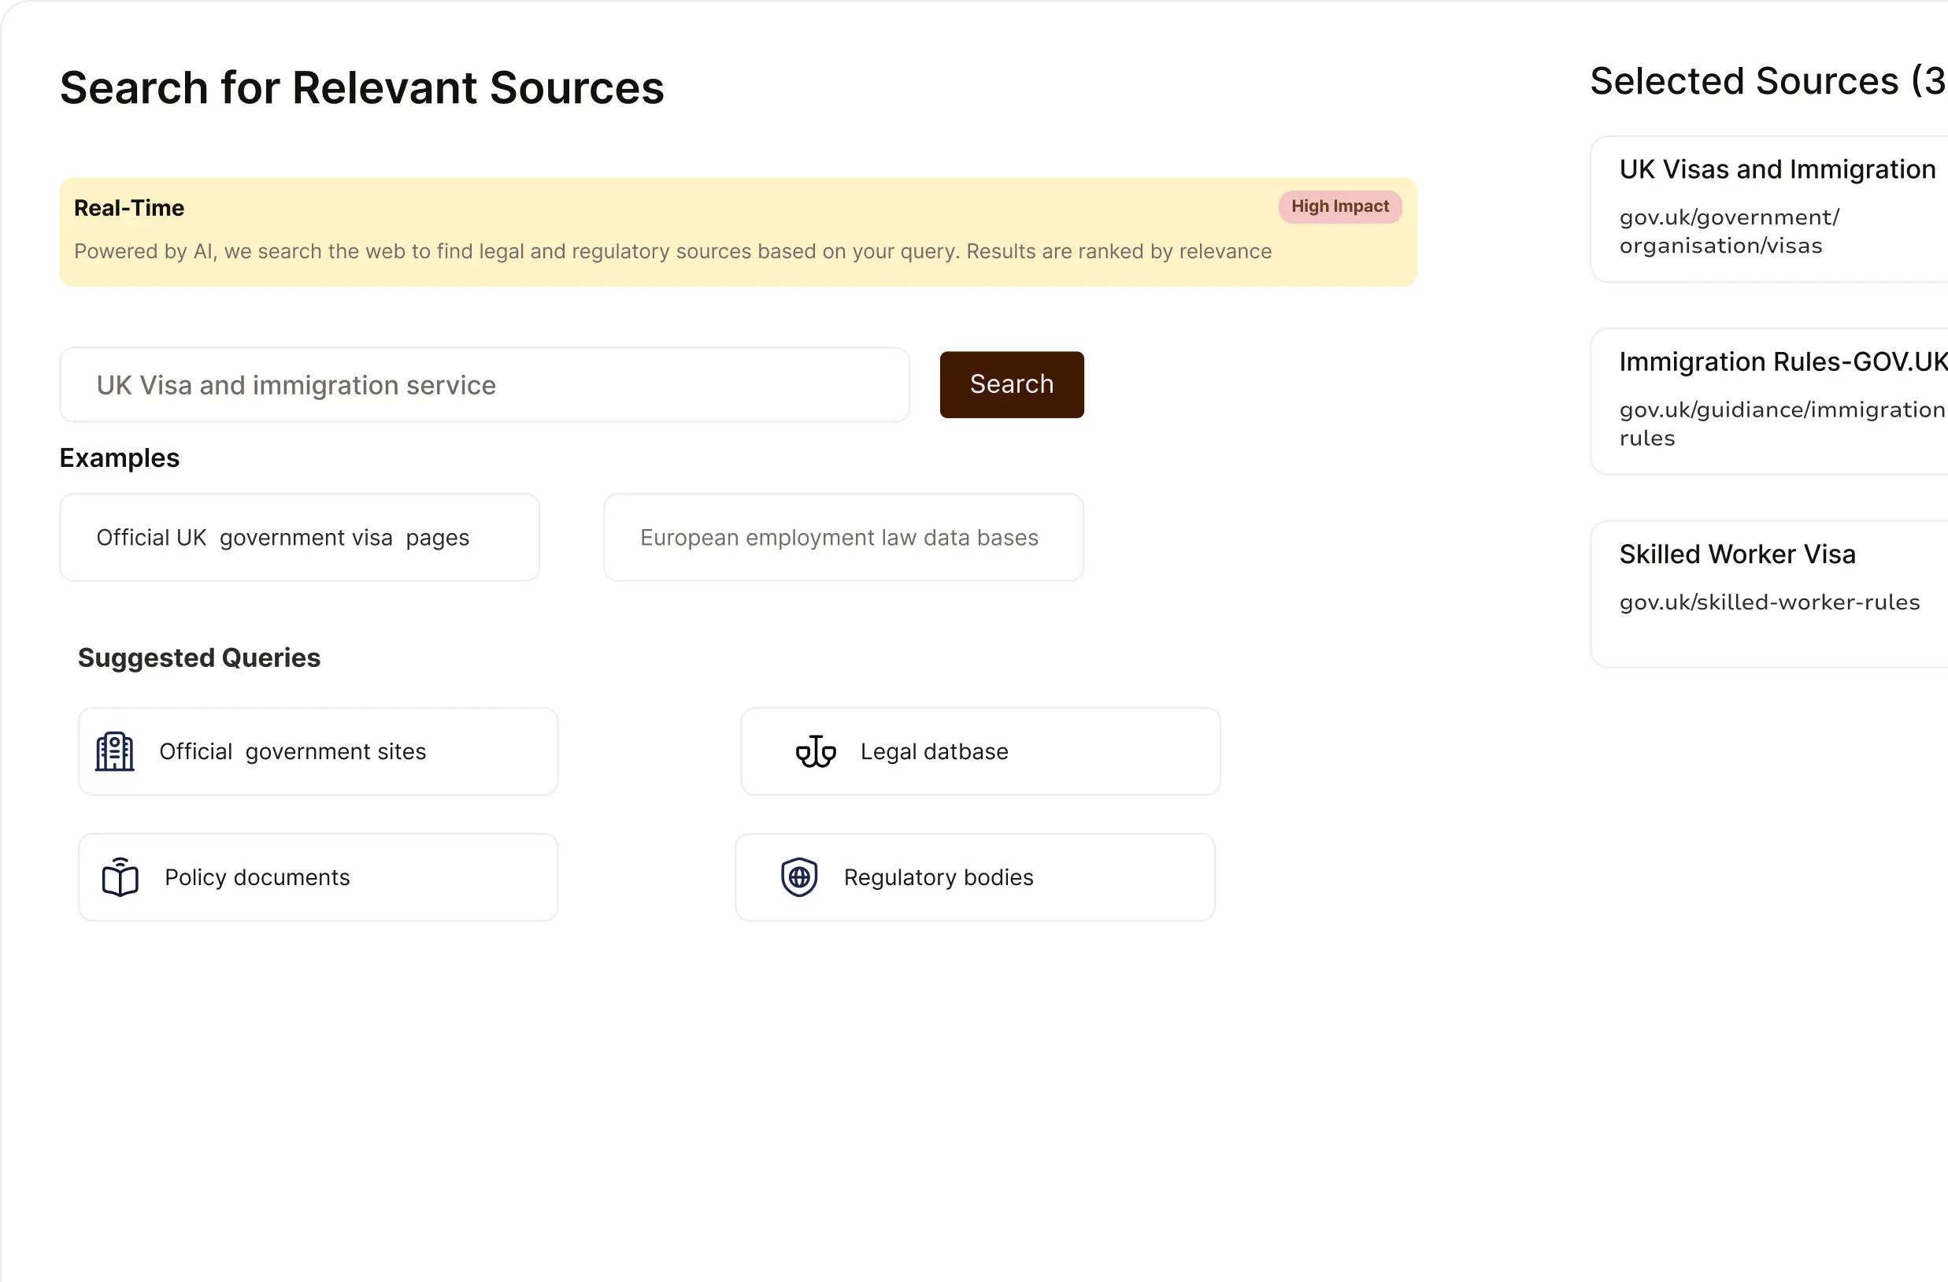The image size is (1948, 1282).
Task: Click the gov.uk/skilled-worker-rules link
Action: pyautogui.click(x=1768, y=602)
